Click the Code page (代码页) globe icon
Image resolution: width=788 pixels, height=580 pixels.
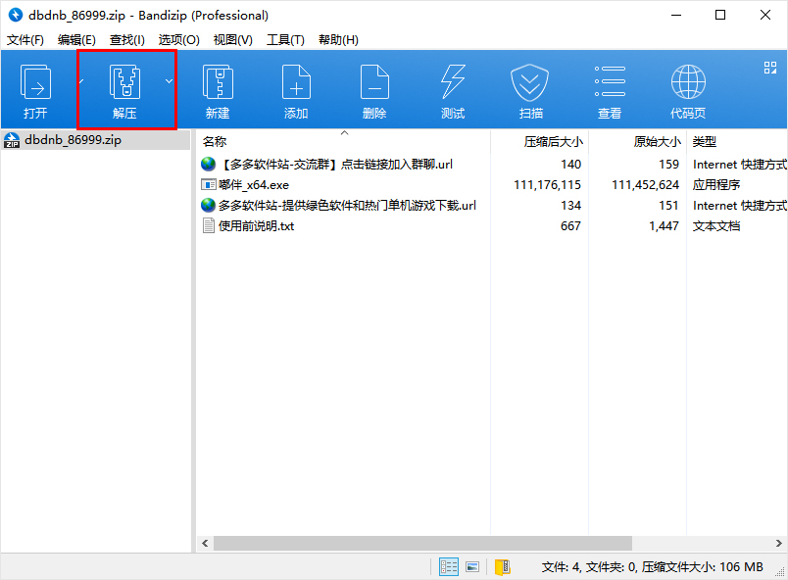688,82
